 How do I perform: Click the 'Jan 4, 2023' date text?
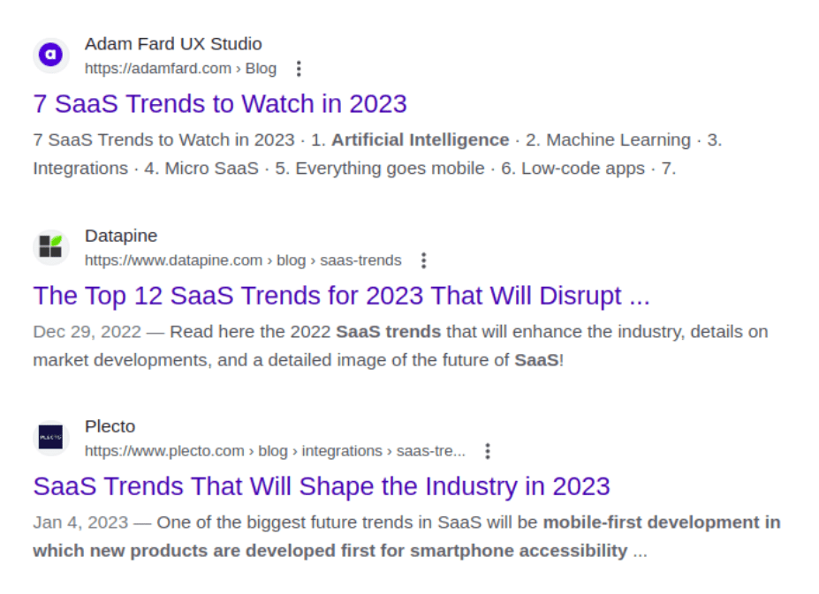[81, 523]
